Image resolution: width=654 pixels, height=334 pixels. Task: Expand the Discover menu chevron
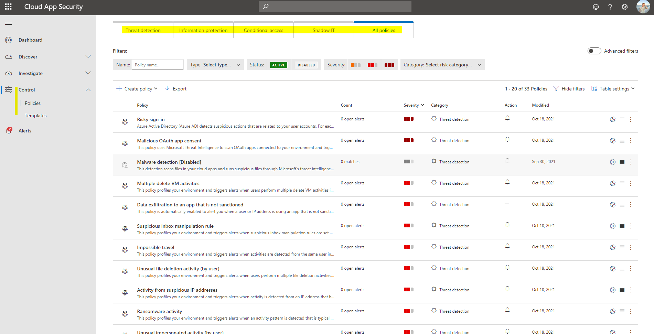[88, 56]
